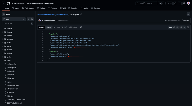This screenshot has height=106, width=192.
Task: Open the edit options dropdown arrow
Action: pyautogui.click(x=184, y=27)
